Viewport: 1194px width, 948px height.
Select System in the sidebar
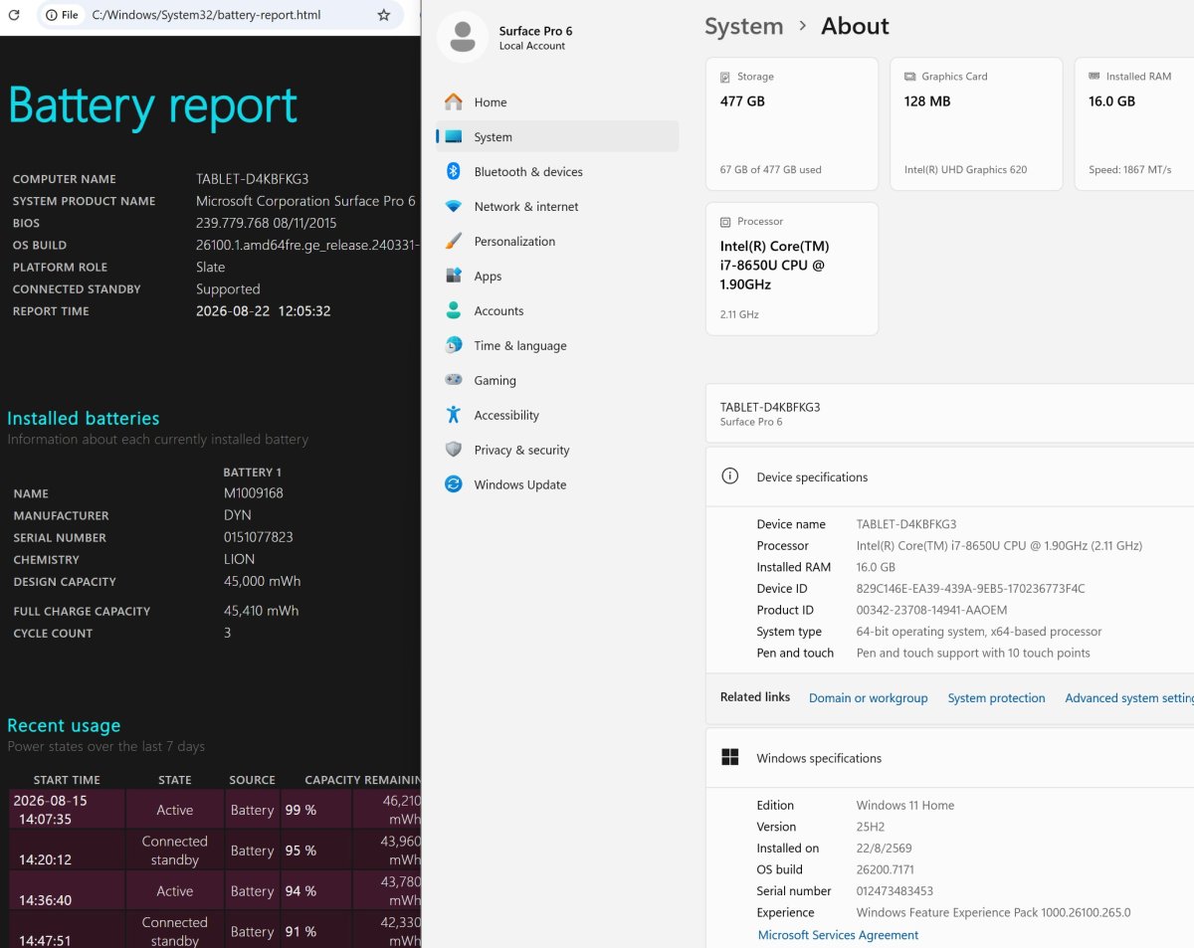point(557,136)
